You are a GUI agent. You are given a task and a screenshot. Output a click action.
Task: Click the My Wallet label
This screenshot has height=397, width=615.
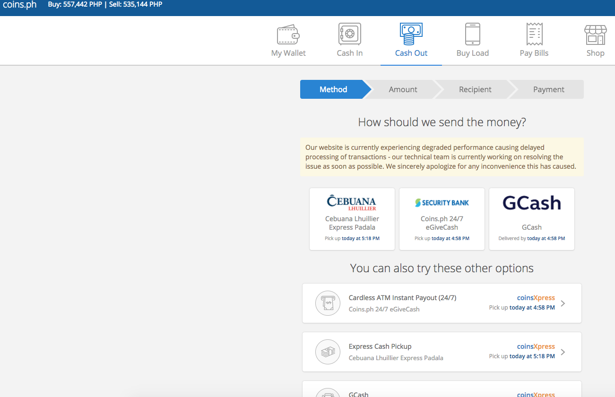pyautogui.click(x=288, y=53)
